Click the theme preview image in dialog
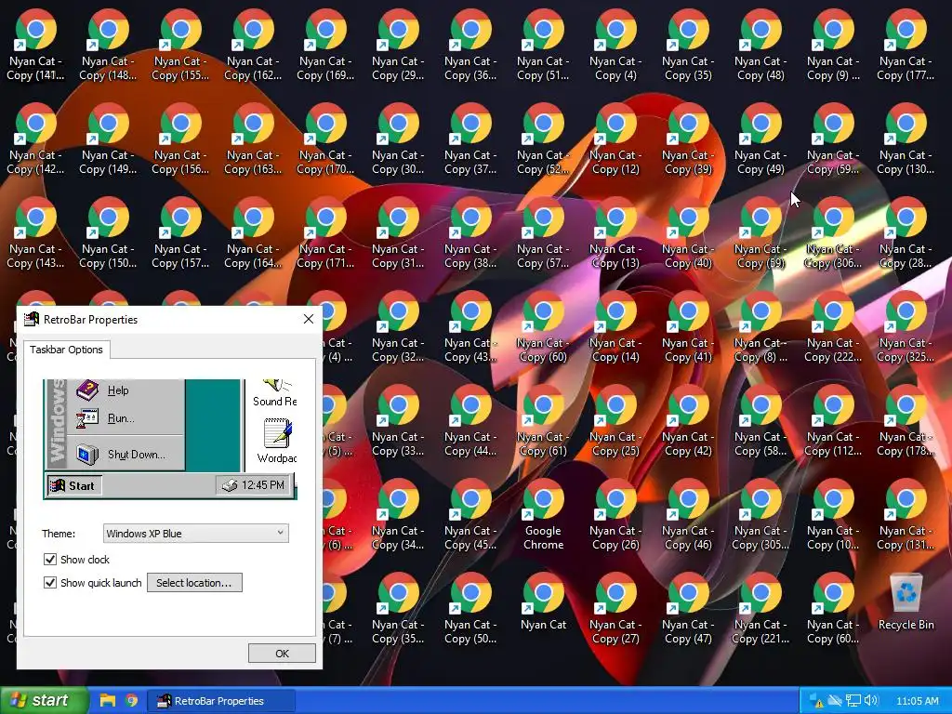952x714 pixels. (x=170, y=439)
